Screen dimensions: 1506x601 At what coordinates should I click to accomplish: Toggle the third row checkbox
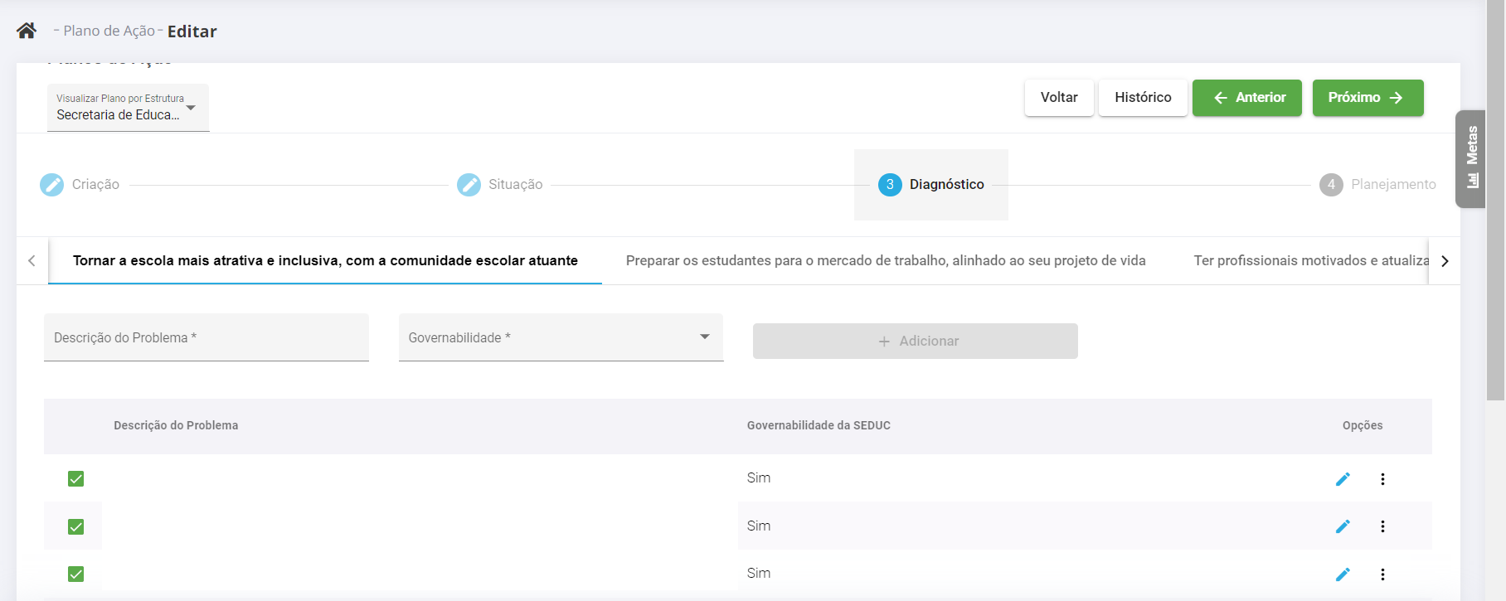point(75,574)
